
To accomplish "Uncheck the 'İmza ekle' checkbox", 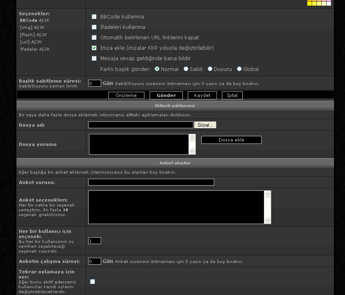I will tap(94, 48).
